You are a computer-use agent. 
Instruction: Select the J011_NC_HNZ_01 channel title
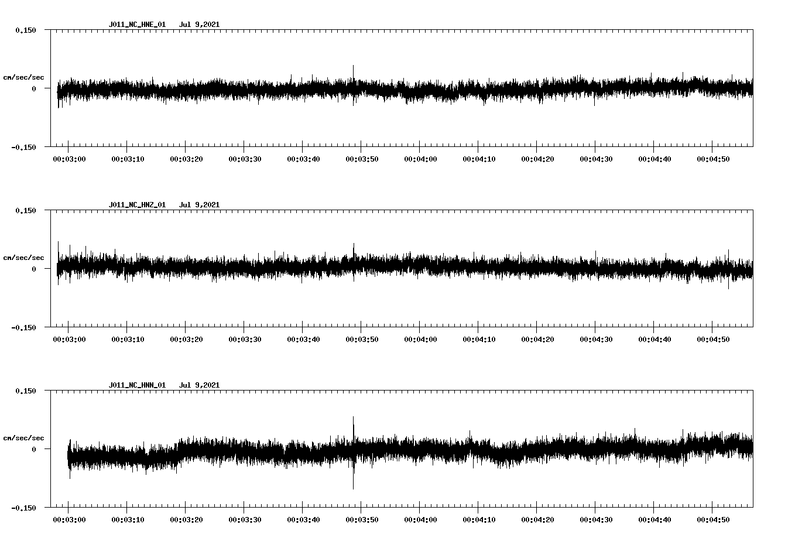coord(136,204)
